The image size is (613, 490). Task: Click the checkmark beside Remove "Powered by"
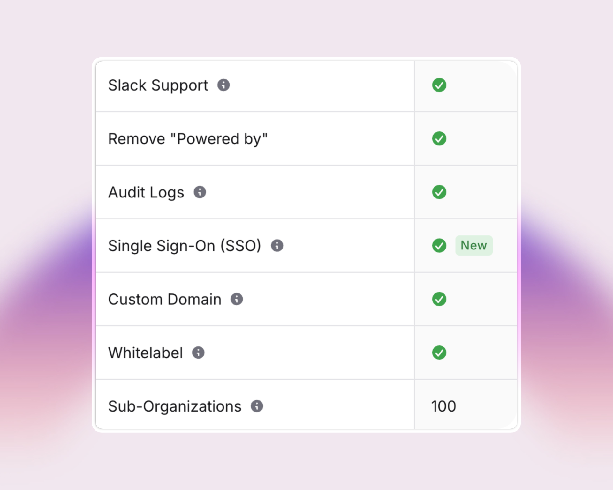tap(439, 138)
